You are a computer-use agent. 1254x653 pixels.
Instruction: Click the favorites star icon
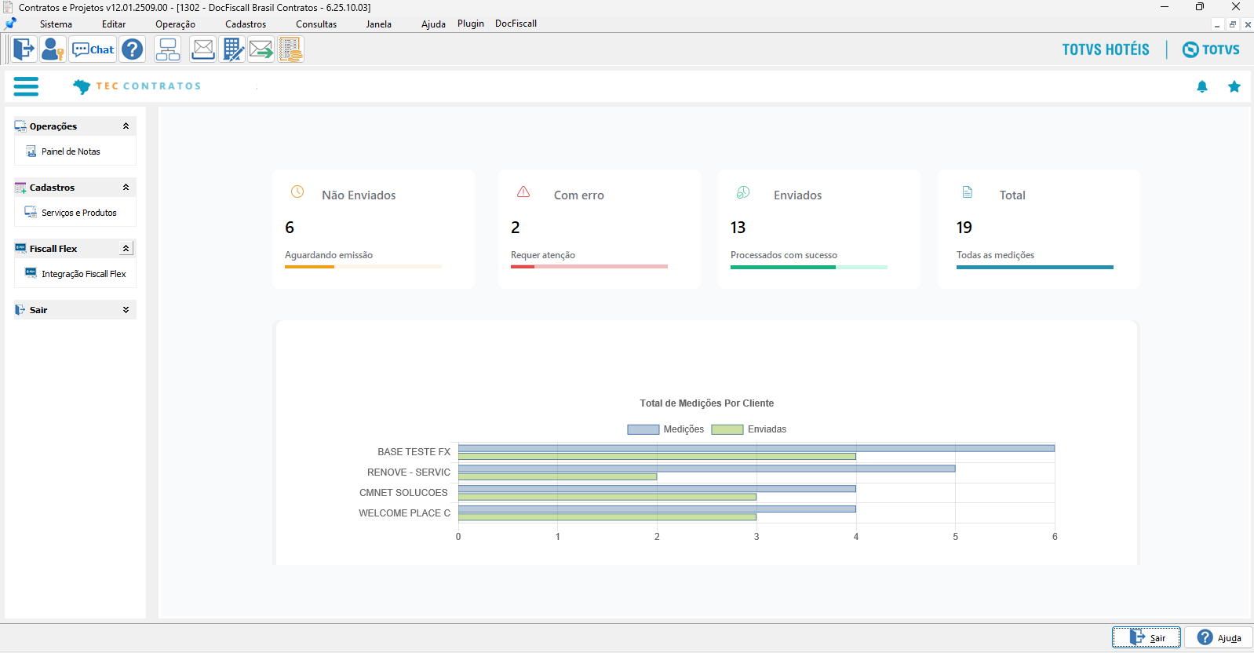pyautogui.click(x=1234, y=86)
